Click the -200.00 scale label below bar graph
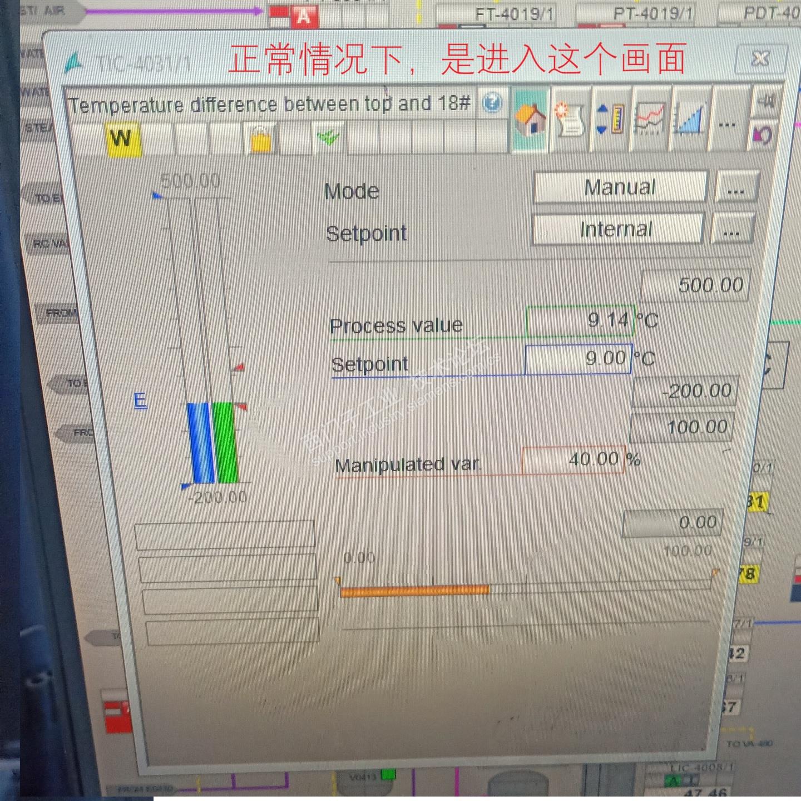Image resolution: width=801 pixels, height=801 pixels. point(217,497)
